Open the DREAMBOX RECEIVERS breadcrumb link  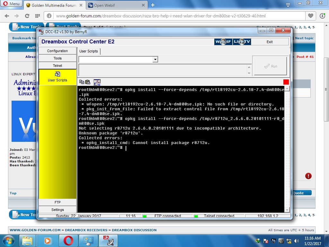[86, 230]
